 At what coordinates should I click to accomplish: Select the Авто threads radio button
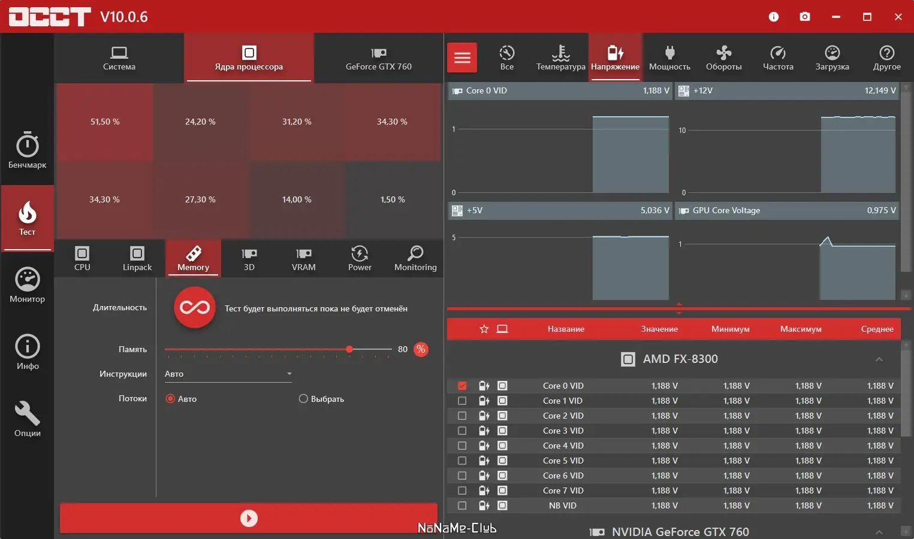click(x=170, y=399)
